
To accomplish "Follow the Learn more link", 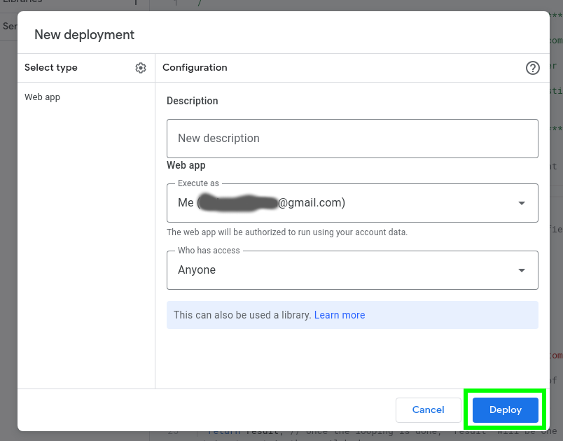I will 340,315.
